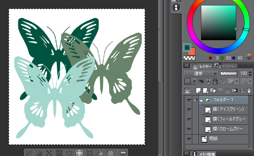Click the color space switch icon near RGB values

click(x=249, y=57)
